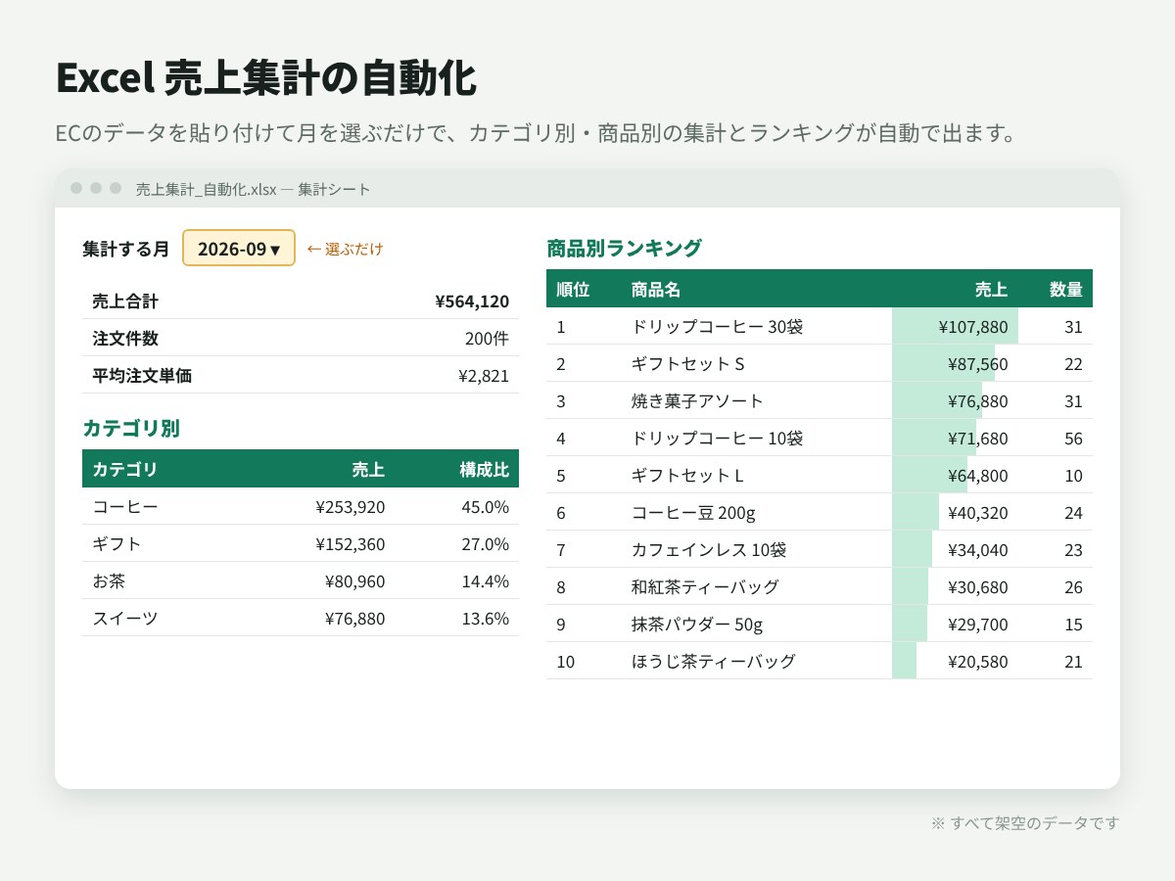Select 焼き菓子アソート product name
This screenshot has height=881, width=1175.
pos(698,400)
